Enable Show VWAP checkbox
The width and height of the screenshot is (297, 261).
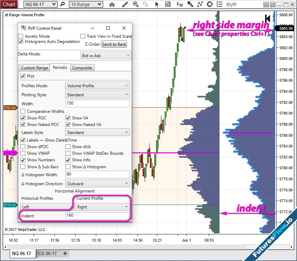pyautogui.click(x=23, y=153)
